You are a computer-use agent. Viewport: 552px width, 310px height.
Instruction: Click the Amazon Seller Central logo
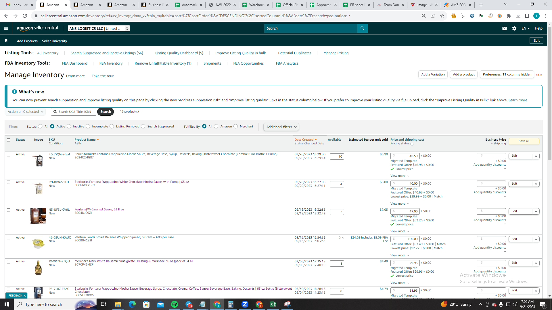click(x=37, y=28)
